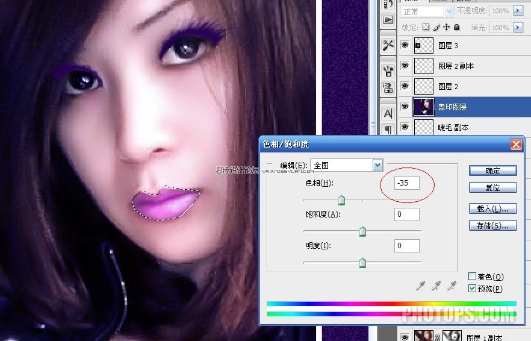Select layer name 睫毛 副本

(453, 128)
